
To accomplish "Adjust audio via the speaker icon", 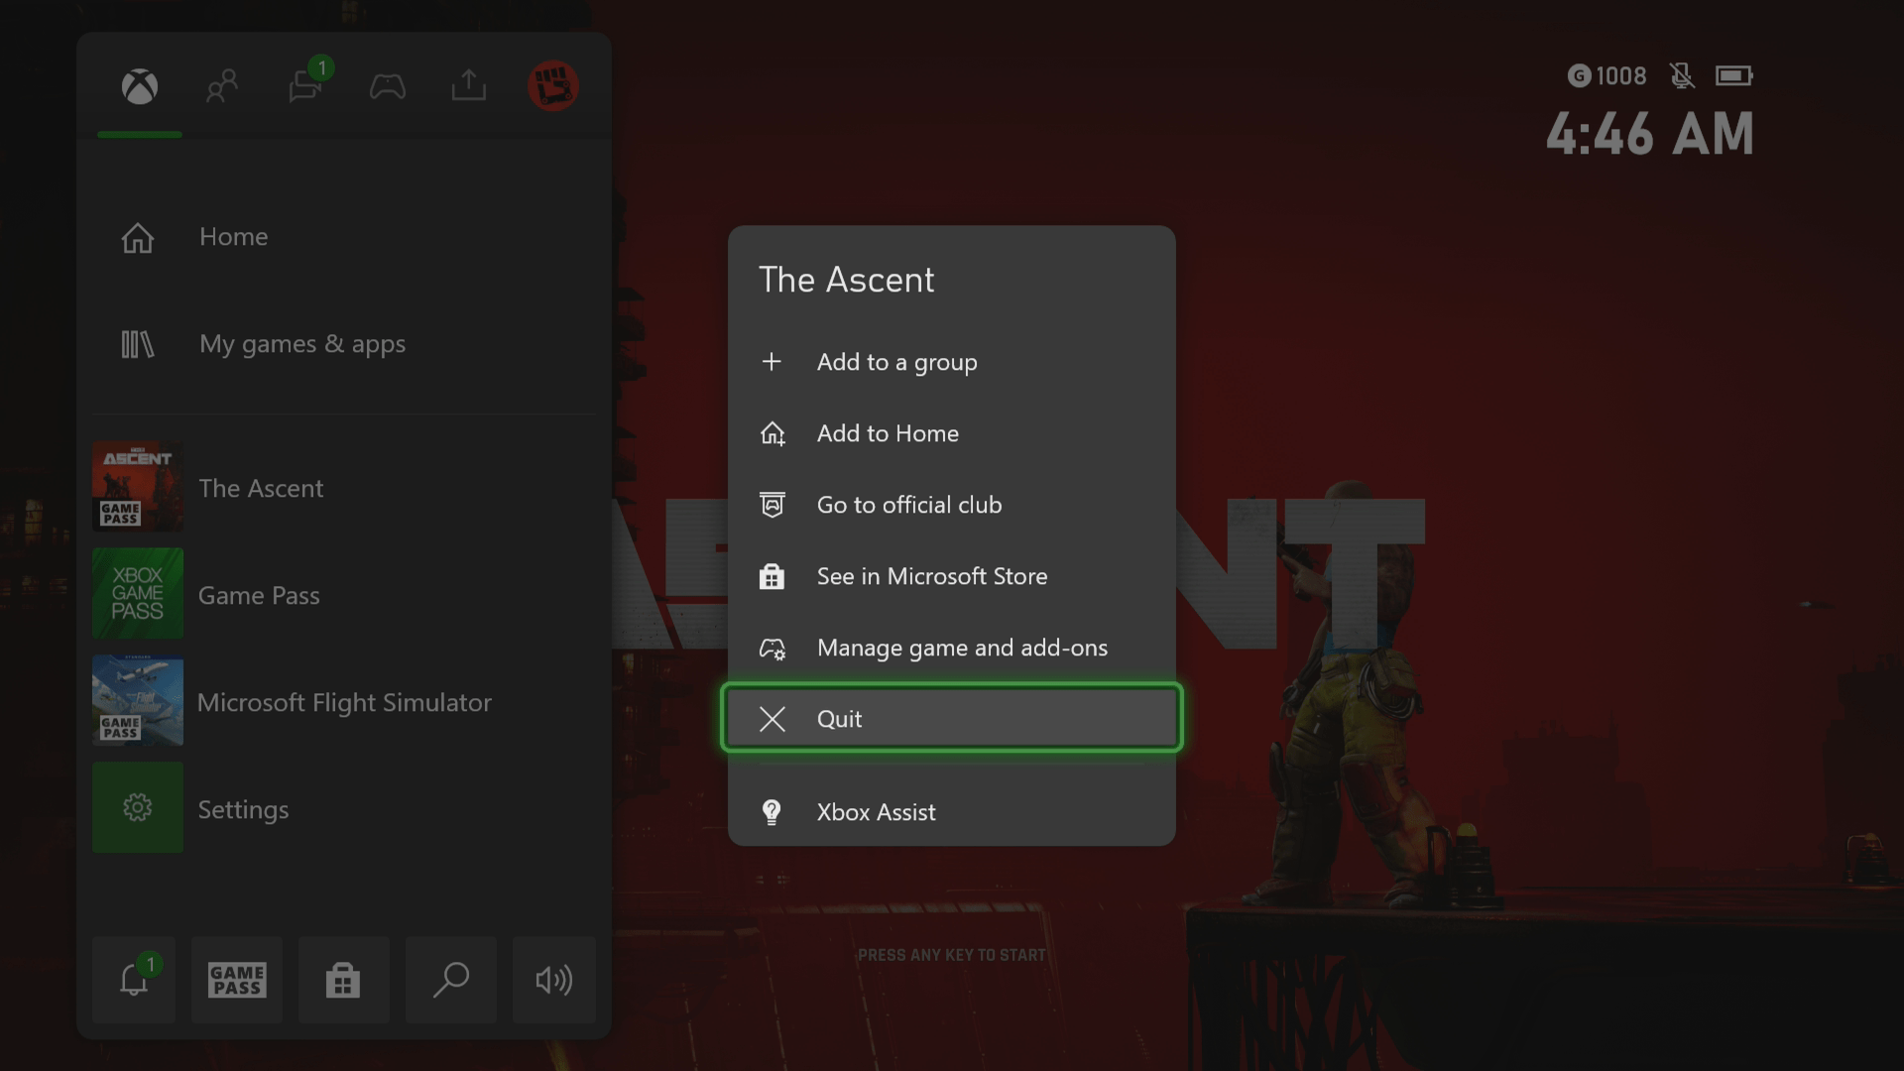I will (553, 980).
